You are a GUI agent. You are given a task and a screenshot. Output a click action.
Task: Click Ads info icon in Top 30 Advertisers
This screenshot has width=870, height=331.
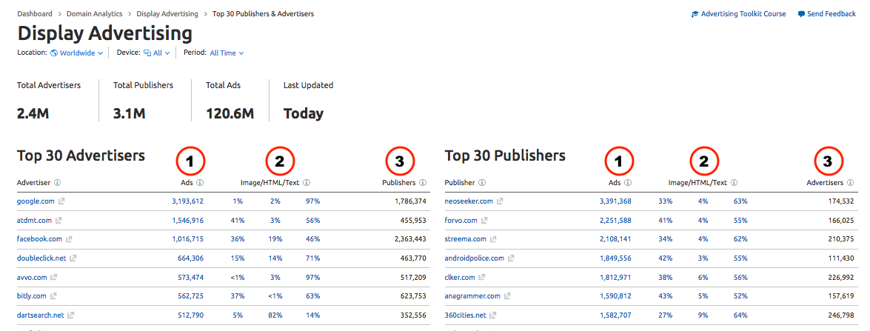pos(201,182)
